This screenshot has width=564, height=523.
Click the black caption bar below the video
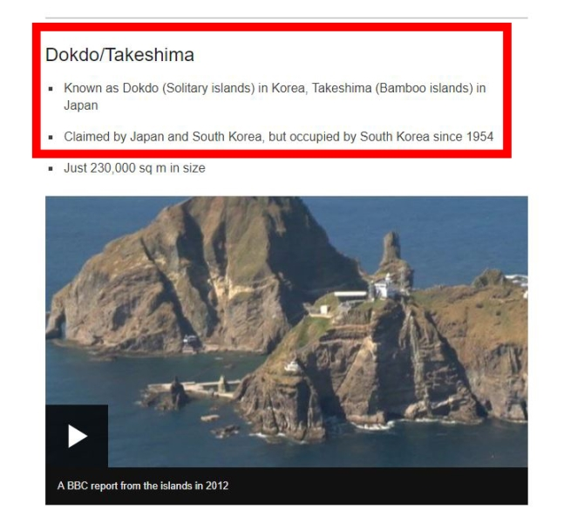coord(287,486)
